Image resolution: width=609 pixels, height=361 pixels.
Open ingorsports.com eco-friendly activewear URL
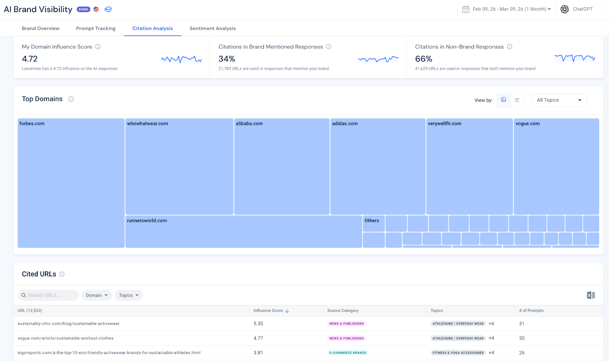(109, 353)
